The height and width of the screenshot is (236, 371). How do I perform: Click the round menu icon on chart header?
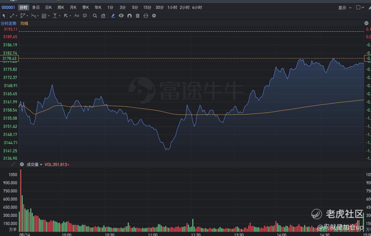(x=366, y=23)
